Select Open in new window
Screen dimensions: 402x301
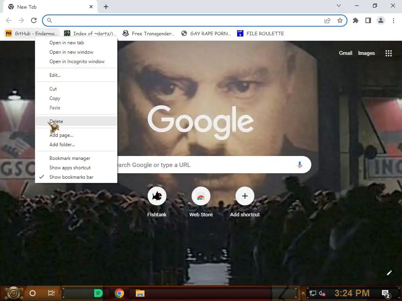point(76,52)
